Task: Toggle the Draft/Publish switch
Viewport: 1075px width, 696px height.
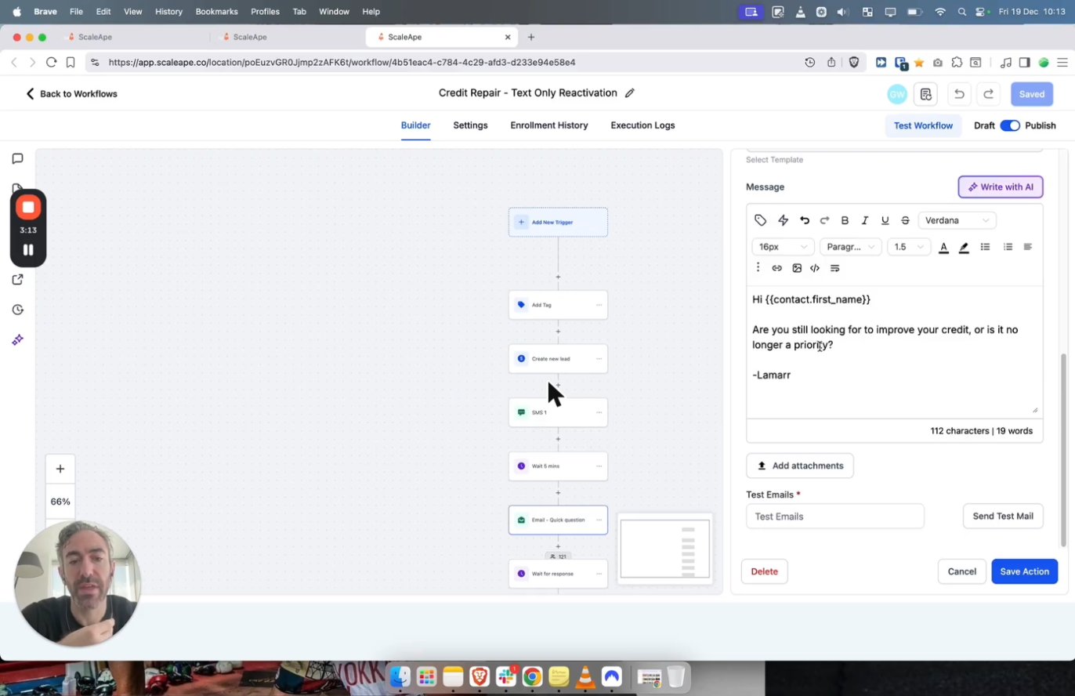Action: point(1010,125)
